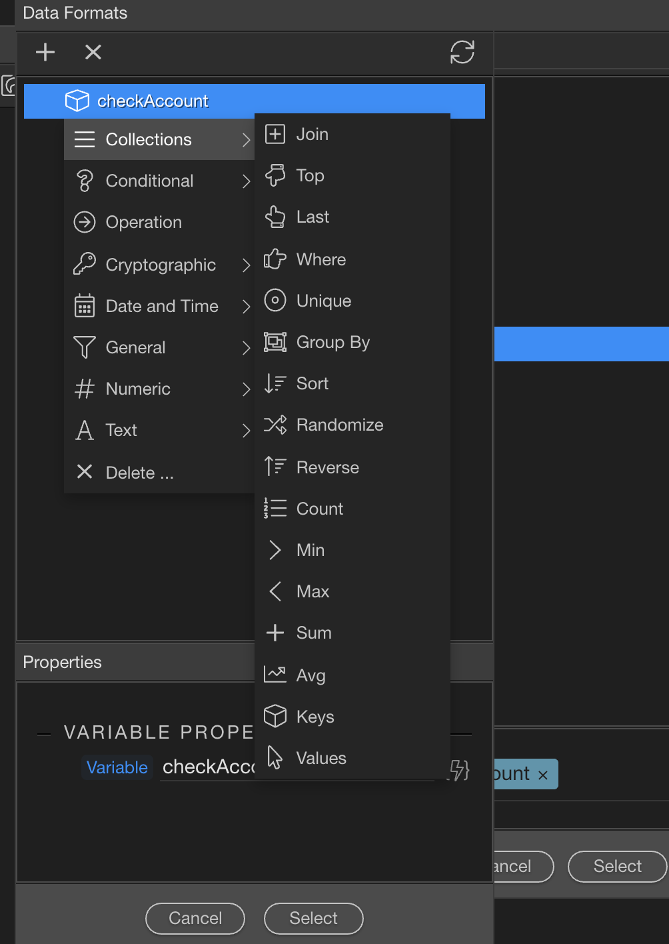
Task: Click the X remove icon in toolbar
Action: [93, 52]
